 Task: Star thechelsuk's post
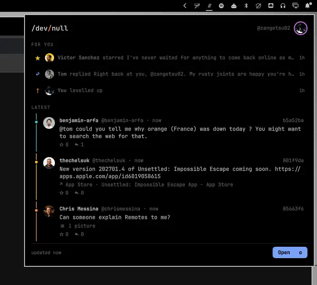click(x=64, y=193)
